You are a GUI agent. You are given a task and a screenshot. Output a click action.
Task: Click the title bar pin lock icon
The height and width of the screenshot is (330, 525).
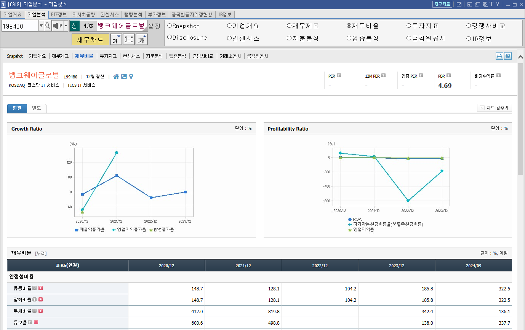pos(485,4)
